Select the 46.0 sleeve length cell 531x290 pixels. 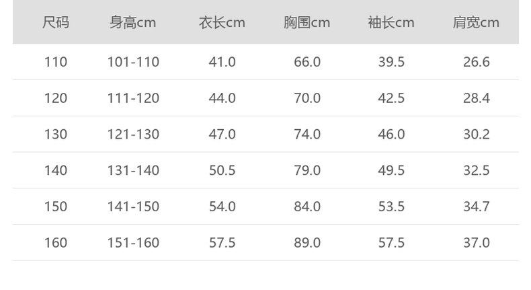[391, 135]
